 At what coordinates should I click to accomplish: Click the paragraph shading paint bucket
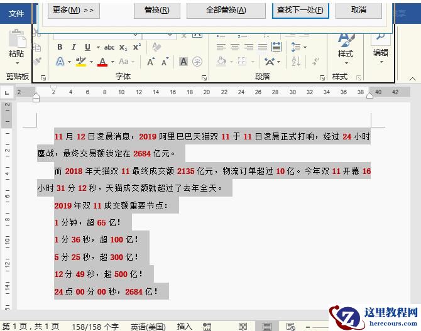click(222, 62)
